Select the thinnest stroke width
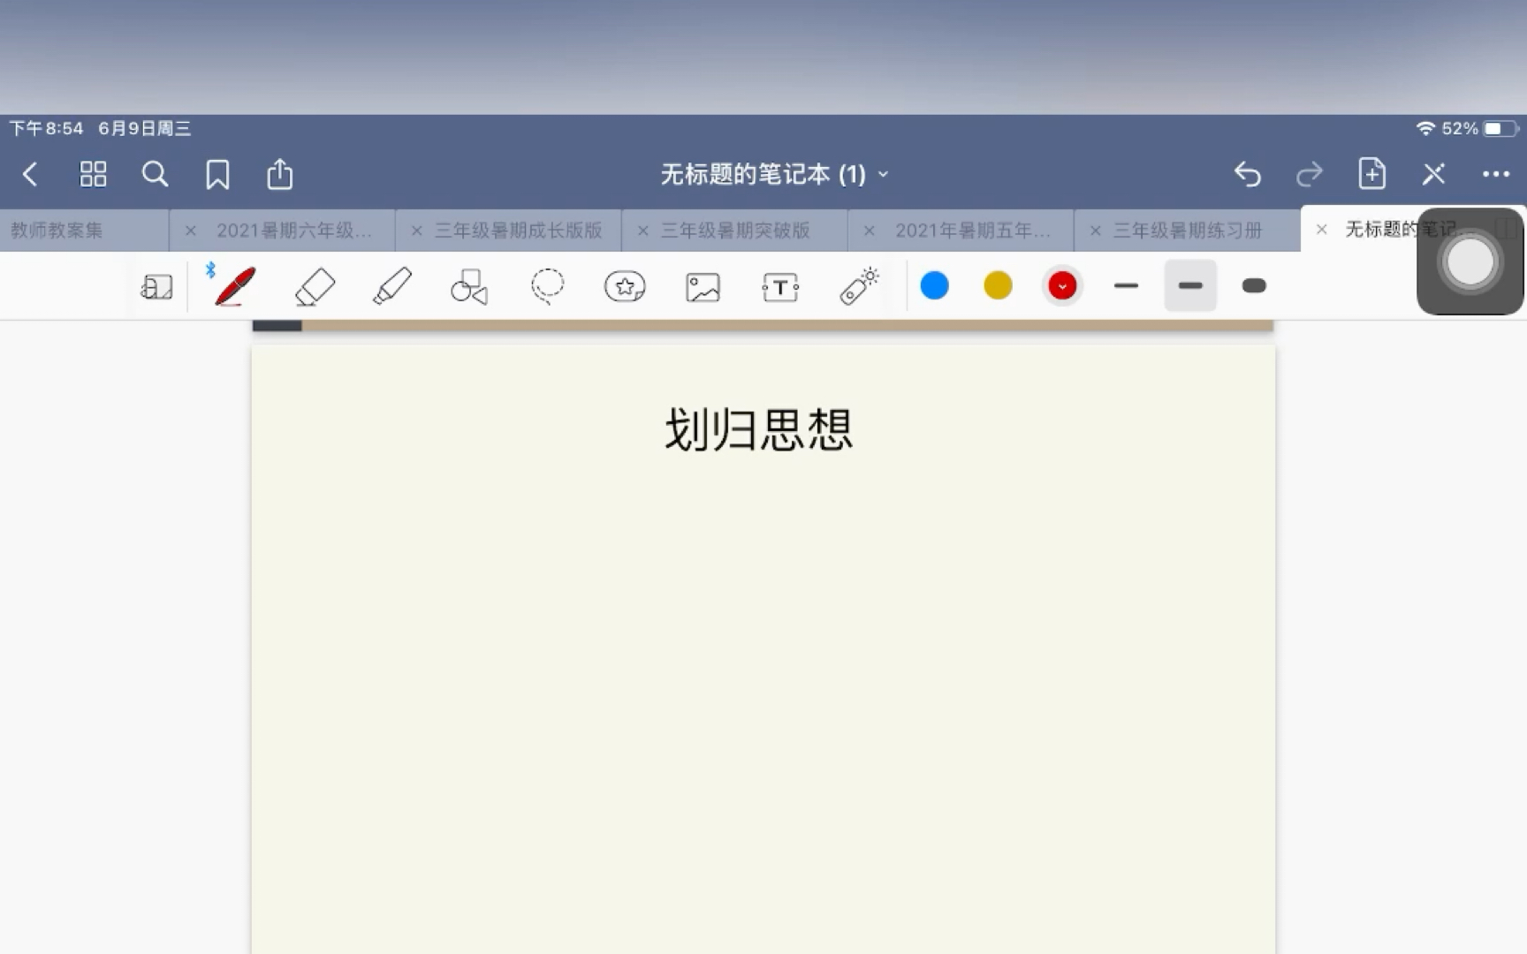 (1126, 285)
